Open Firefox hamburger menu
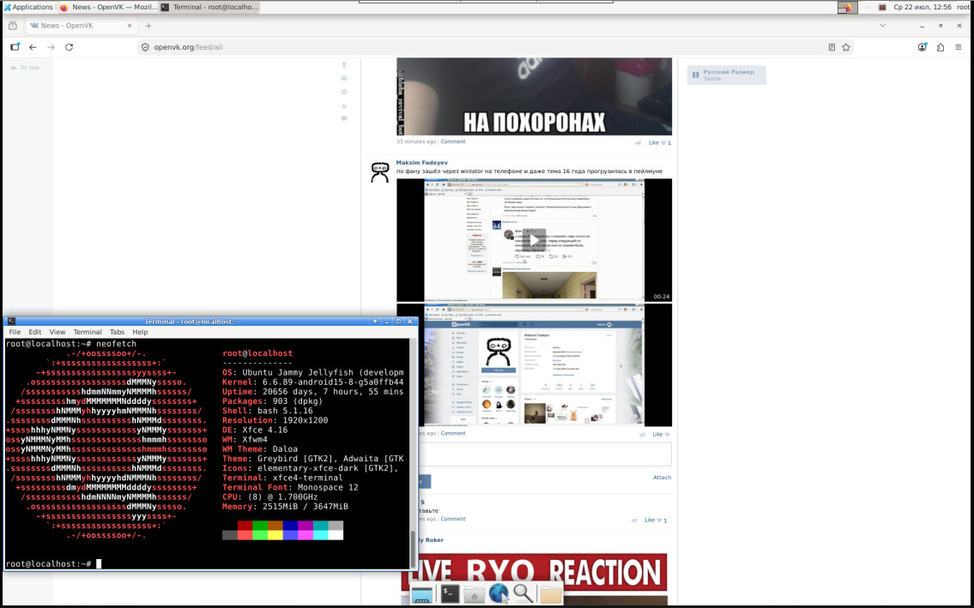The height and width of the screenshot is (608, 974). click(959, 47)
